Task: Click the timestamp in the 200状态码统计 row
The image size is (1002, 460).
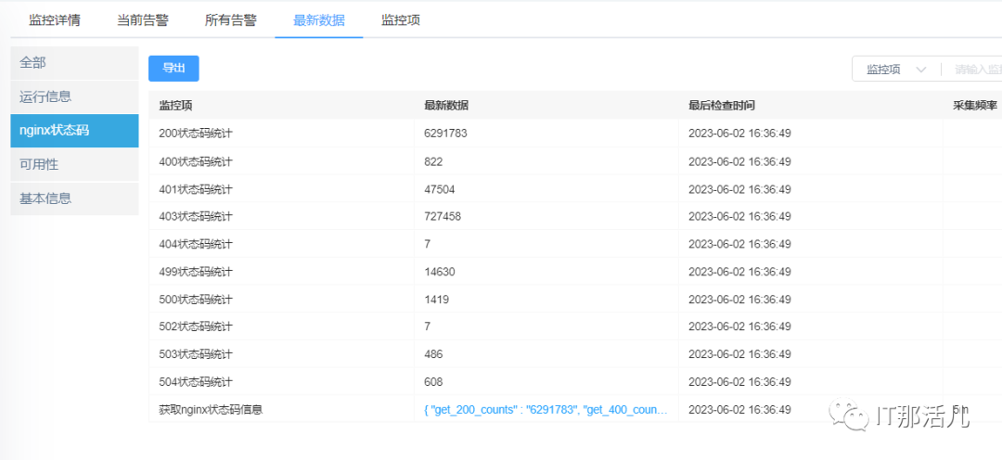Action: click(x=739, y=133)
